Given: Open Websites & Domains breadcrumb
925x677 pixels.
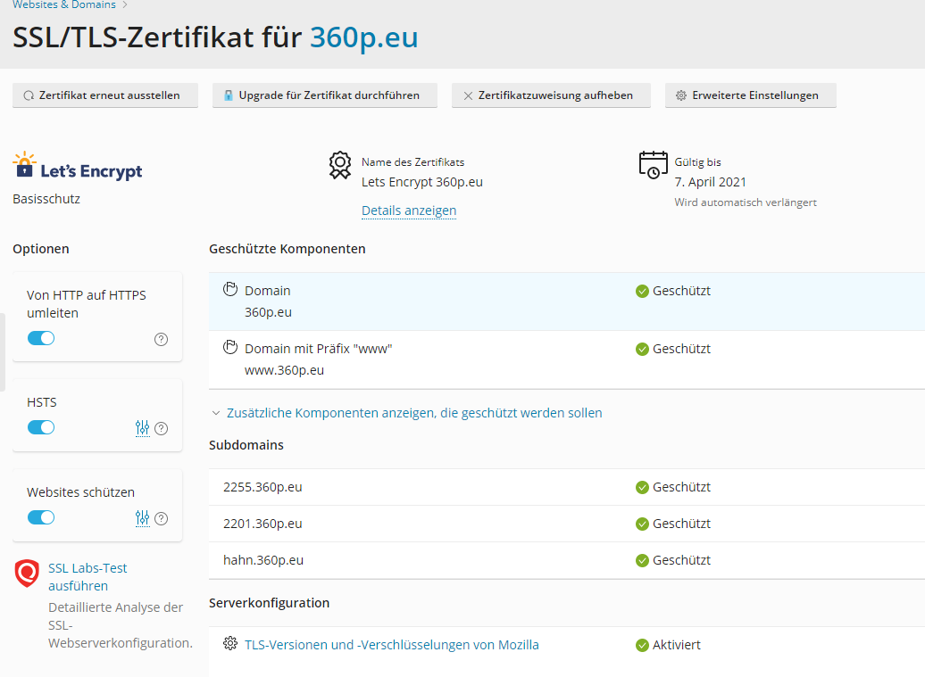Looking at the screenshot, I should click(x=64, y=5).
